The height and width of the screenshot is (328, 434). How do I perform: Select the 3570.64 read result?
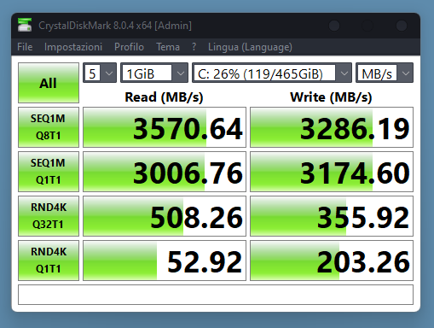(x=165, y=127)
